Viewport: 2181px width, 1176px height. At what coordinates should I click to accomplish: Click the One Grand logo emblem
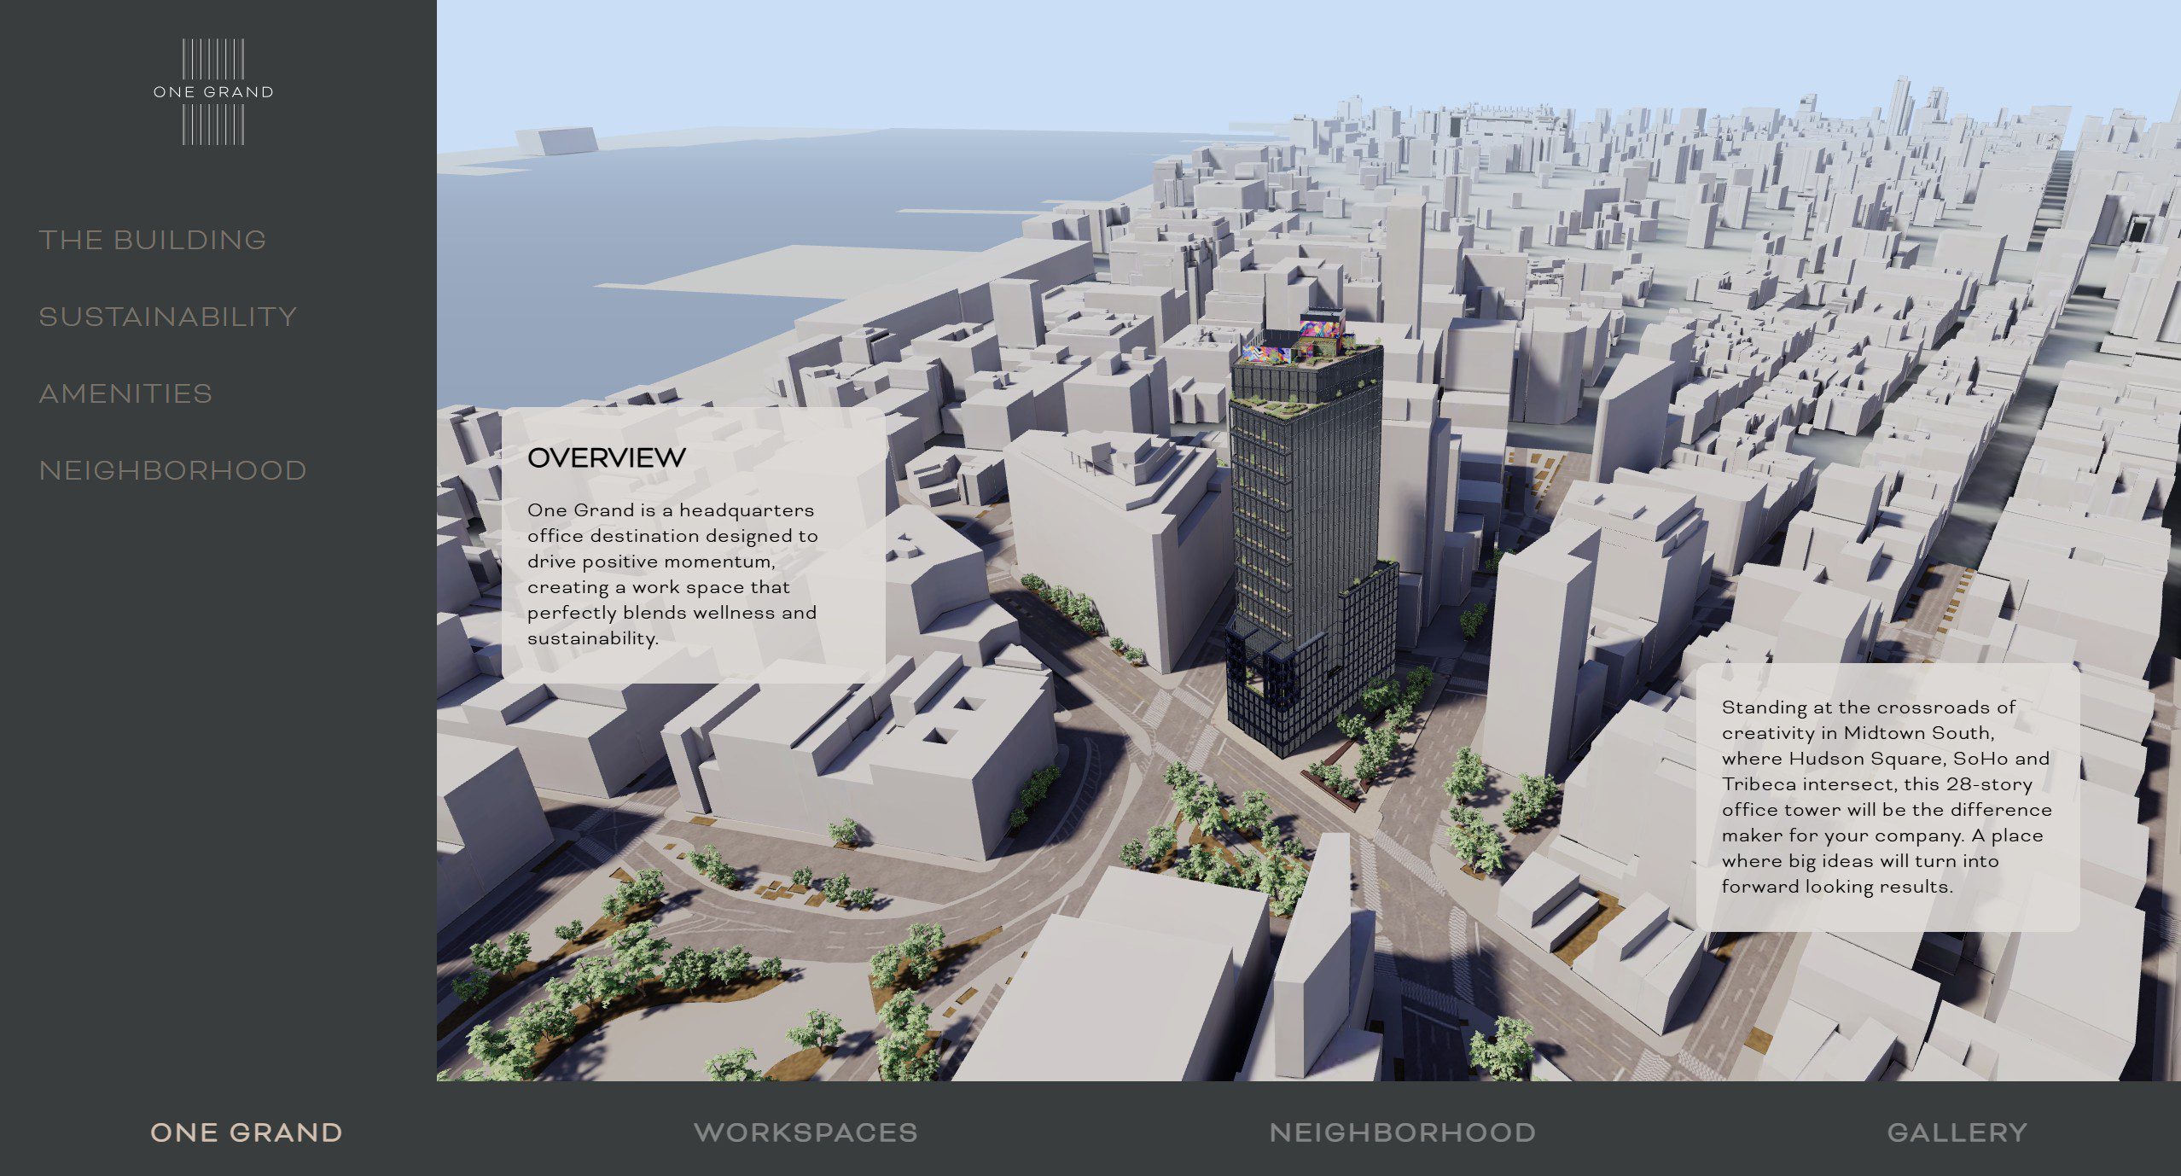[x=213, y=91]
